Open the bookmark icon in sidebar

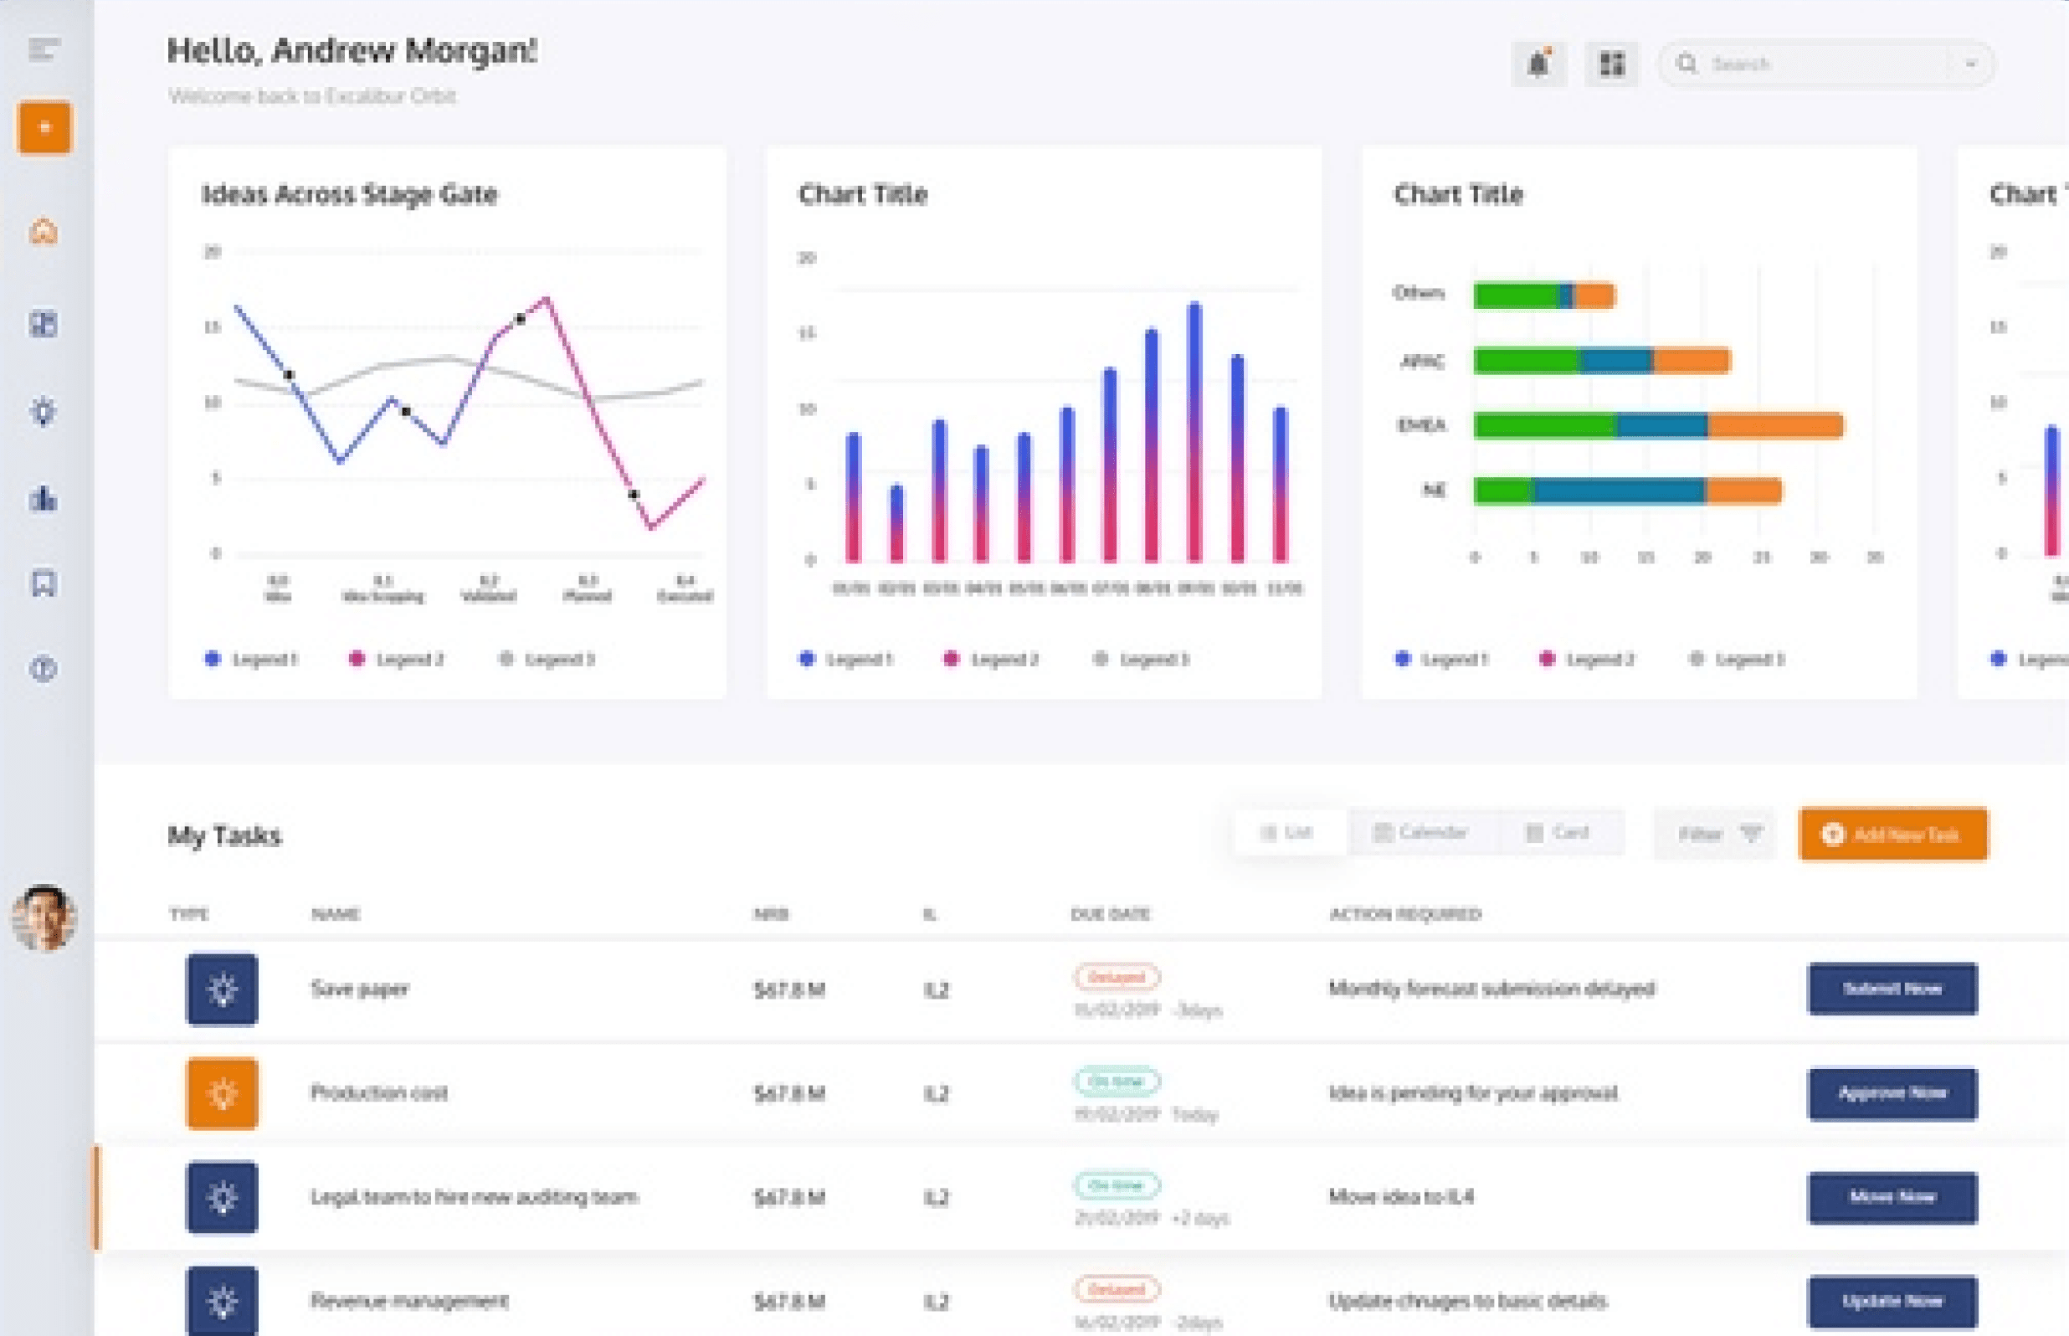(x=44, y=583)
